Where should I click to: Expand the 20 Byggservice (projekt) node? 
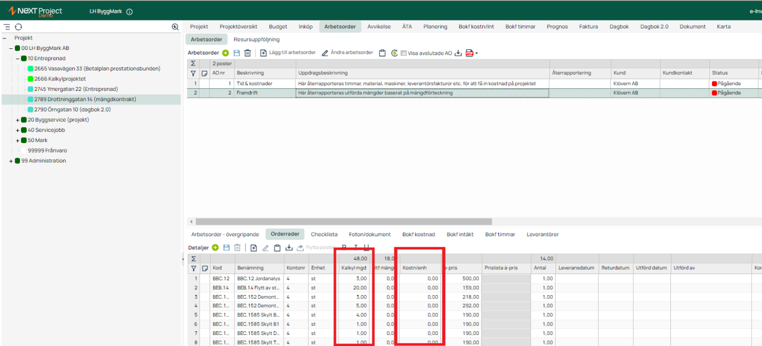[18, 120]
